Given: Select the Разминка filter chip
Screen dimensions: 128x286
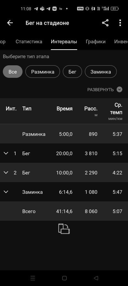Looking at the screenshot, I should click(x=43, y=72).
